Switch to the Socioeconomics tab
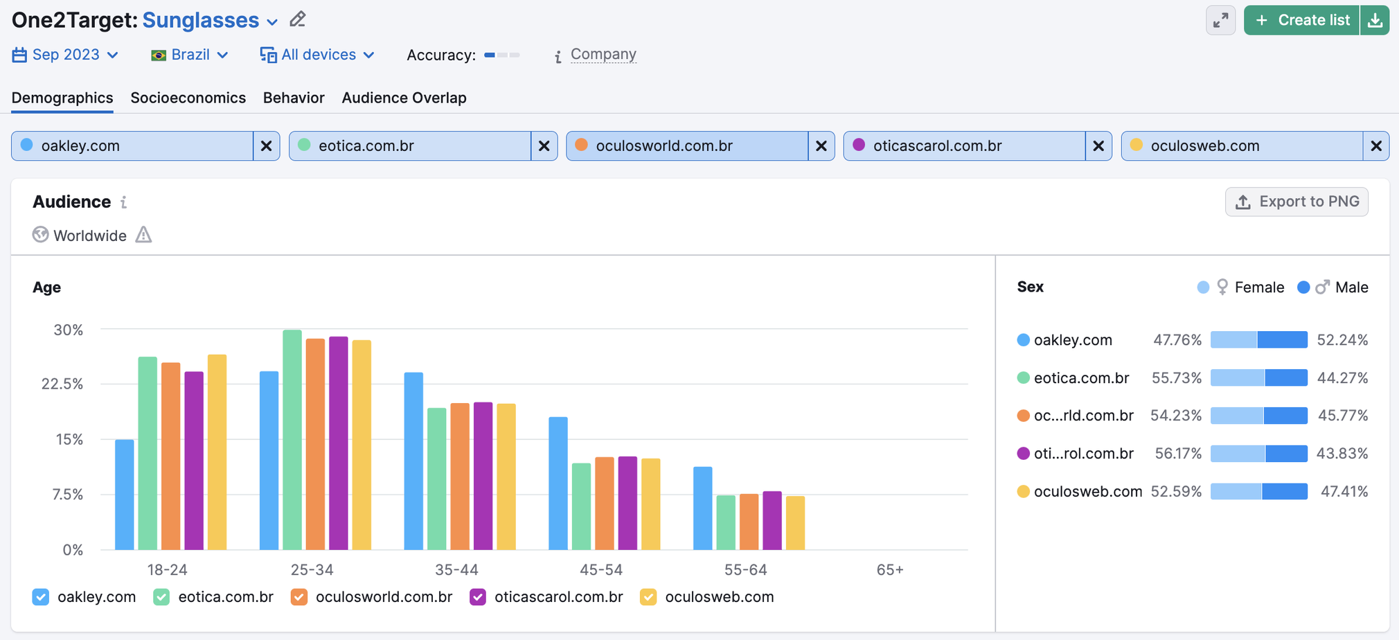The height and width of the screenshot is (640, 1399). tap(188, 98)
